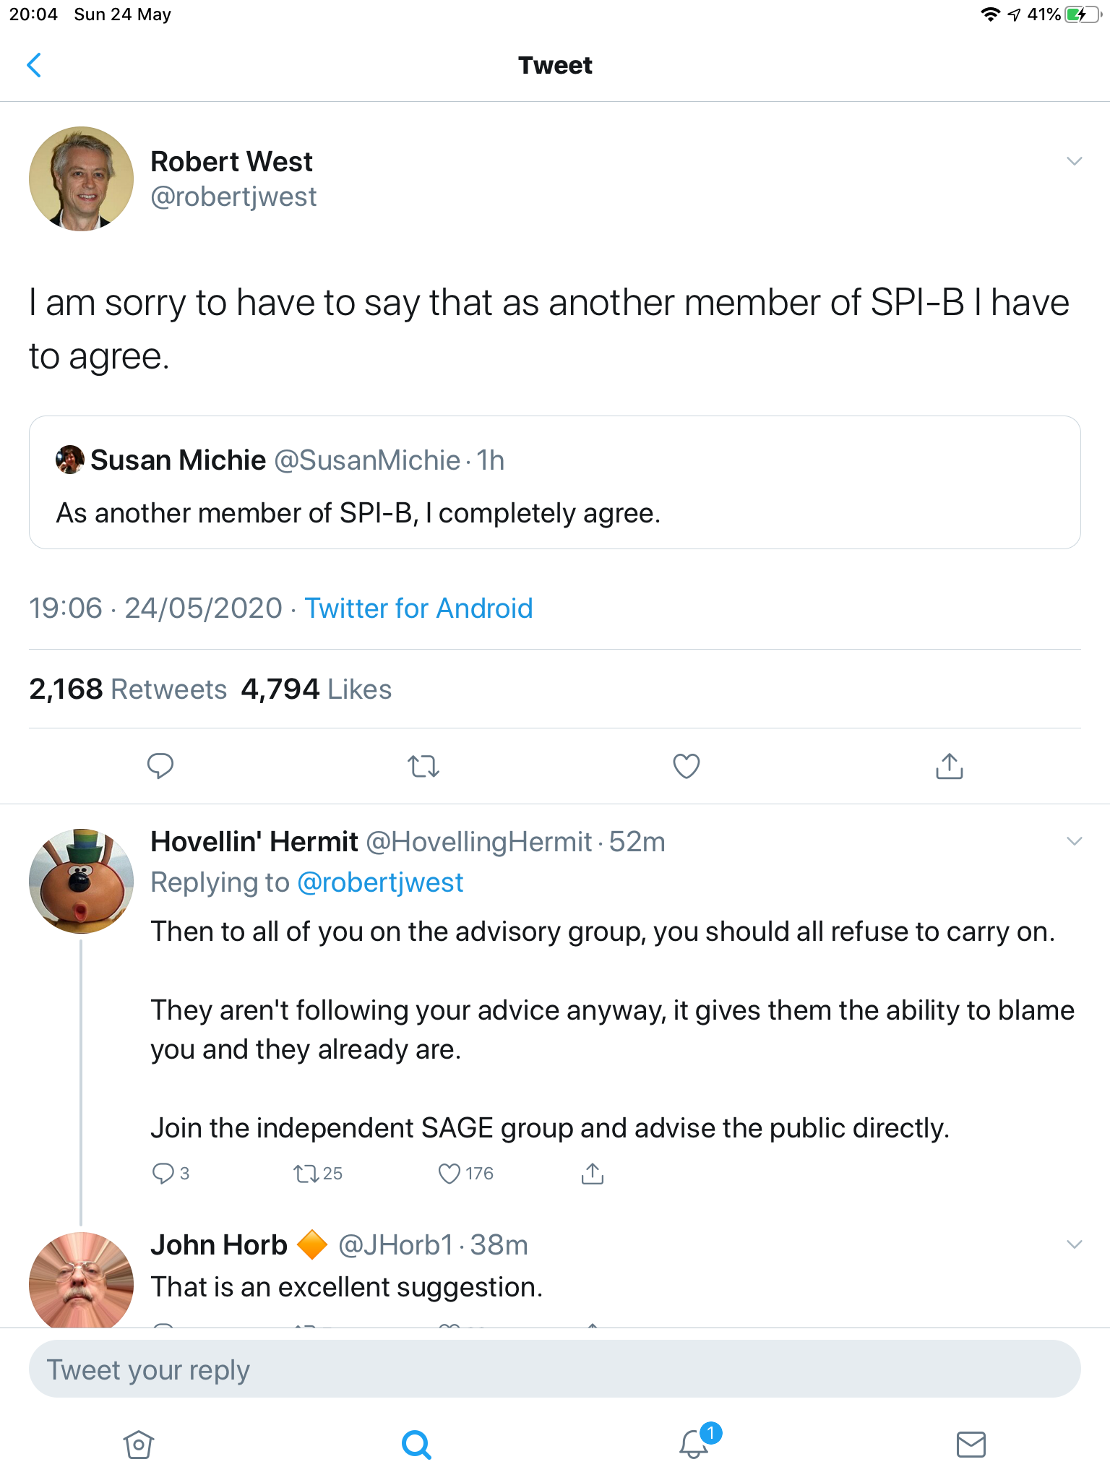The width and height of the screenshot is (1110, 1480).
Task: Retweet Robert West's main tweet
Action: [423, 765]
